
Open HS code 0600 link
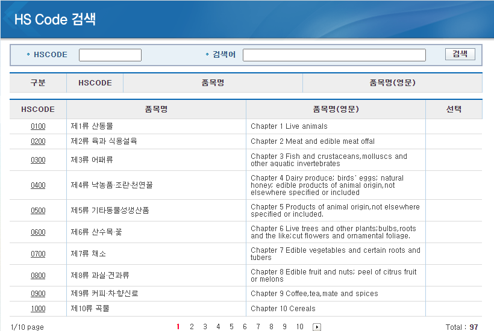38,232
